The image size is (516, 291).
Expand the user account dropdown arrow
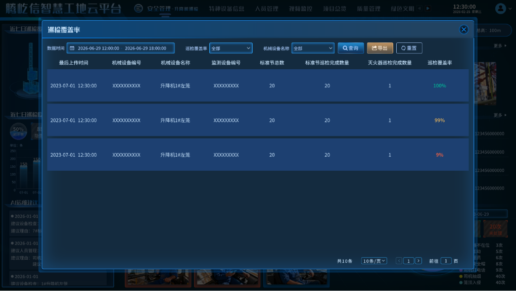510,9
